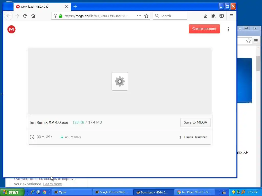
Task: Switch to Google Chrome Web taskbar window
Action: point(113,192)
